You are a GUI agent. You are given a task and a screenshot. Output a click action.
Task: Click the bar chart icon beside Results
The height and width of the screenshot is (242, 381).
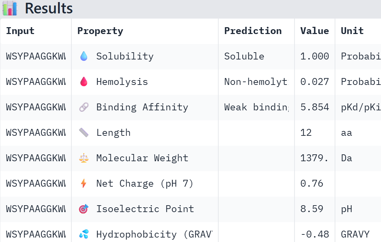[x=10, y=8]
